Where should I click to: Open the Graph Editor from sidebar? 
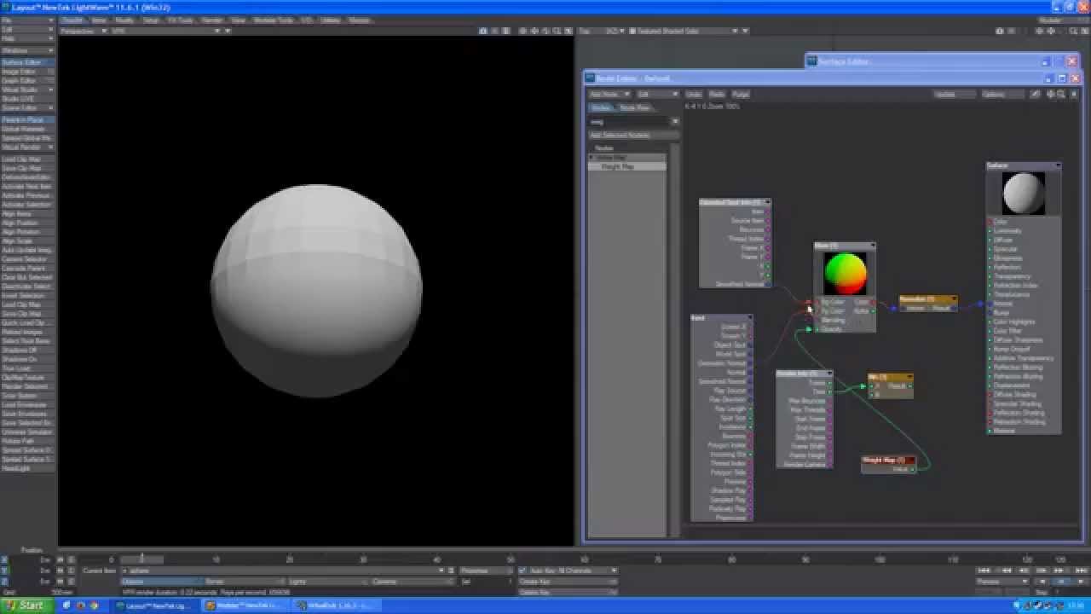tap(27, 81)
